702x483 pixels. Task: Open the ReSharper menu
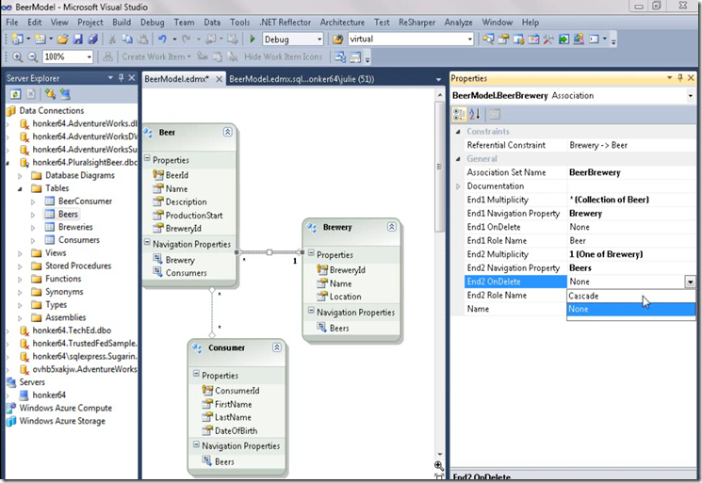(x=416, y=23)
